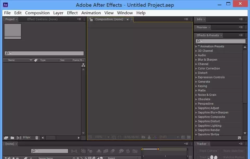Expand the Blur & Sharpen effects category
This screenshot has height=159, width=250.
coord(196,60)
